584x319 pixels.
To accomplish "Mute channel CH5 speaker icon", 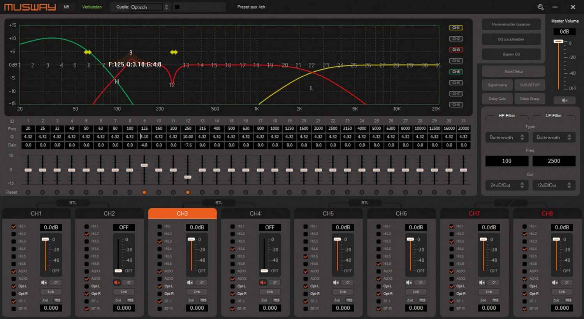I will [x=336, y=282].
